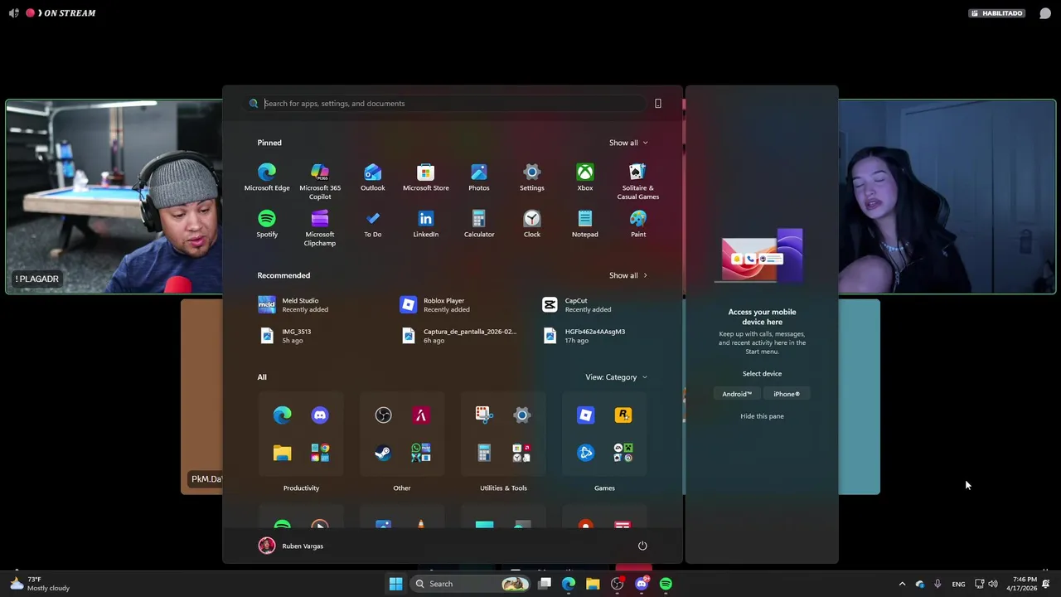1061x597 pixels.
Task: Open the To Do pinned app
Action: point(373,224)
